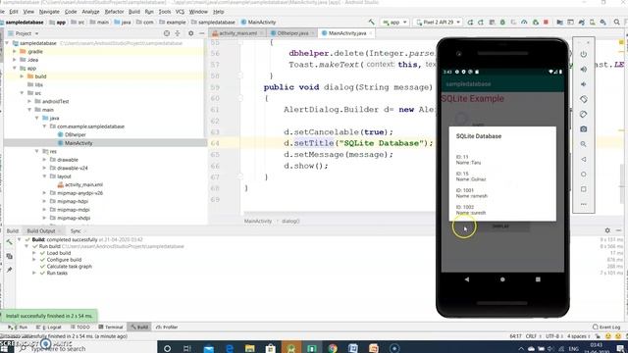This screenshot has height=353, width=628.
Task: Expand the drawable folder
Action: coord(44,160)
